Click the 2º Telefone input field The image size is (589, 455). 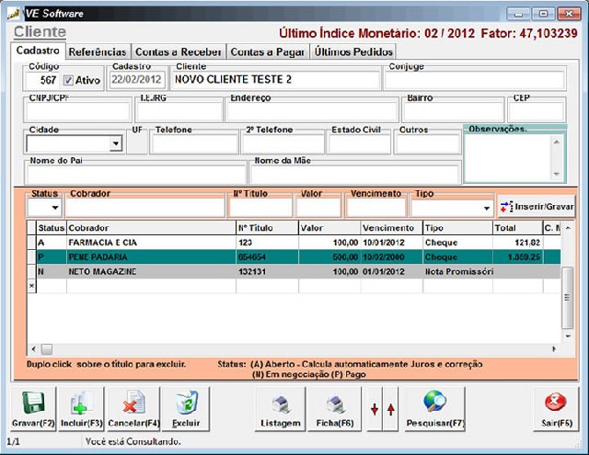coord(283,143)
